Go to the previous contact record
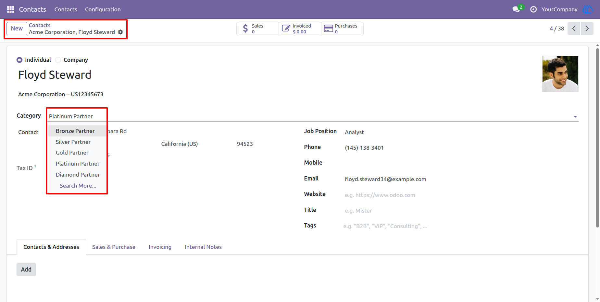This screenshot has height=302, width=600. click(574, 29)
